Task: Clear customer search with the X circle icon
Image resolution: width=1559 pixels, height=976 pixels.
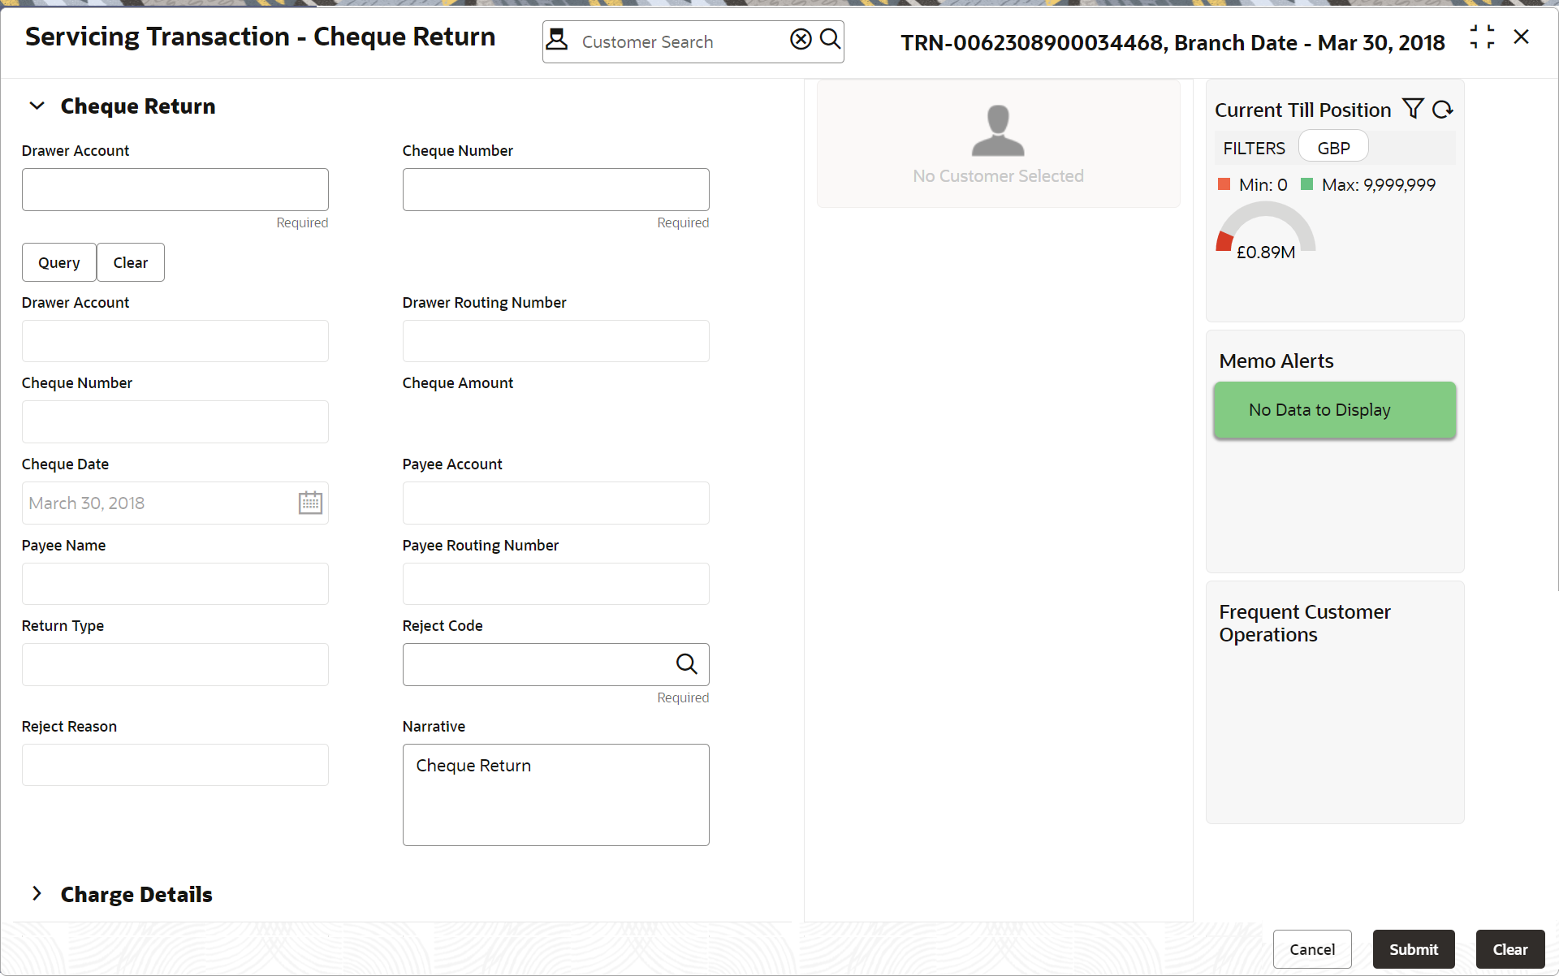Action: 801,39
